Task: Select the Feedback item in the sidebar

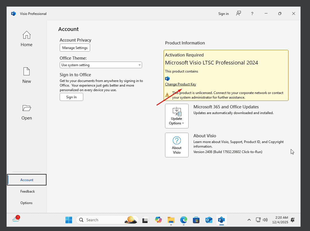Action: tap(27, 191)
